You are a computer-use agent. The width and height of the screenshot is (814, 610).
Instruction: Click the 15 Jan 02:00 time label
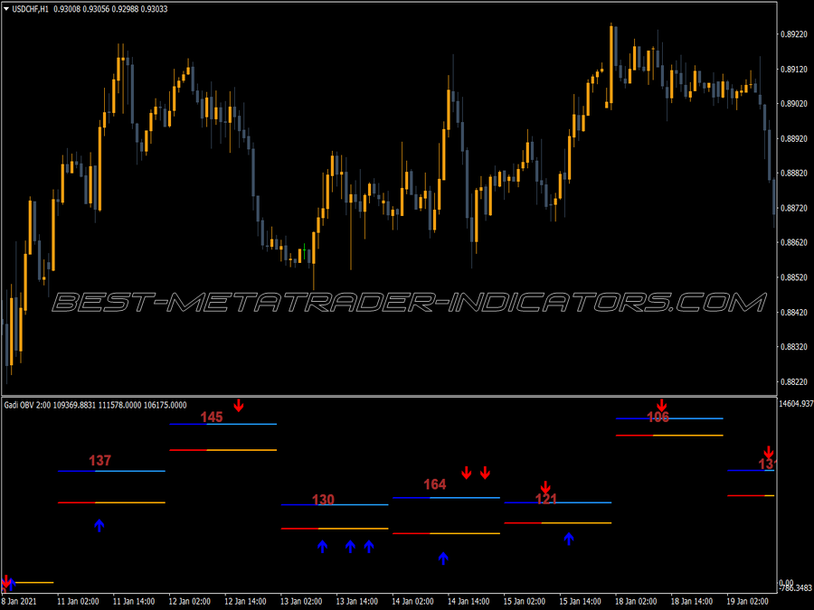pos(525,601)
